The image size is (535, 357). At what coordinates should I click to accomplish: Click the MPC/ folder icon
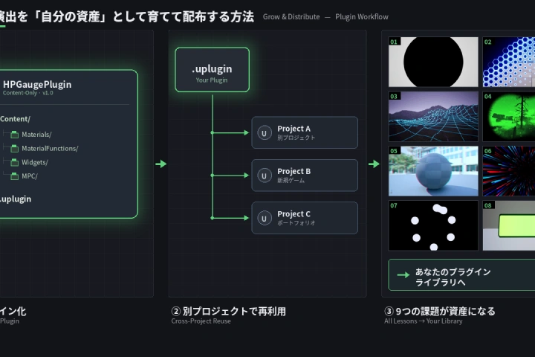pos(14,176)
